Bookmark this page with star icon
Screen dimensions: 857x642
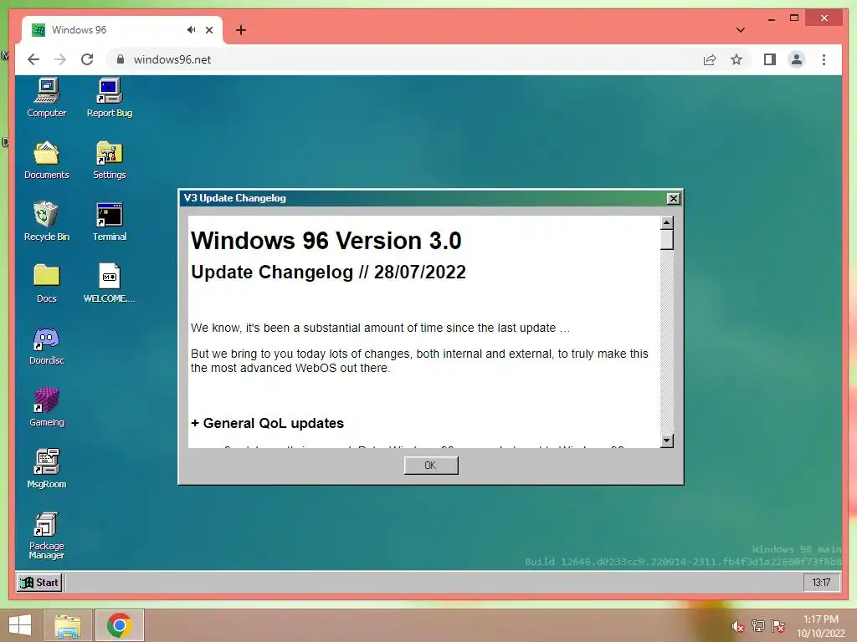(736, 59)
